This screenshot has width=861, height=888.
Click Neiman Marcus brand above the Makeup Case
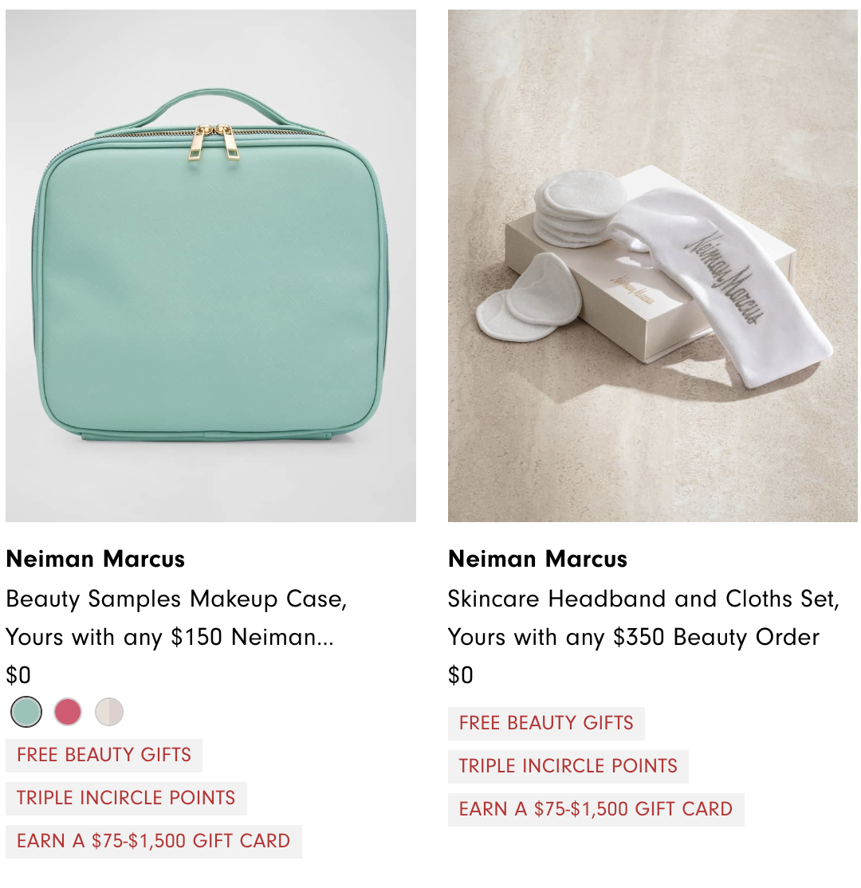95,559
